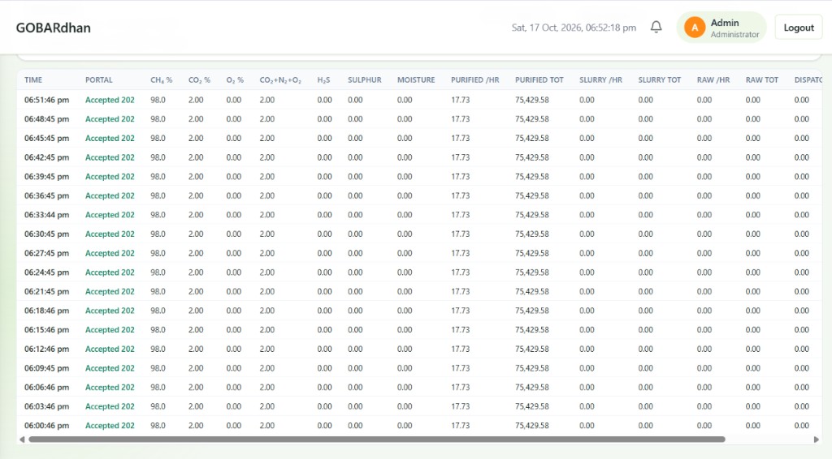Select the 06:48:45 pm time cell
The width and height of the screenshot is (832, 459).
coord(46,118)
